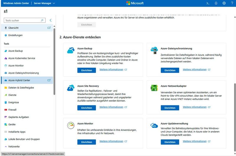236x156 pixels.
Task: Focus the Tools suchen search field
Action: (x=24, y=20)
